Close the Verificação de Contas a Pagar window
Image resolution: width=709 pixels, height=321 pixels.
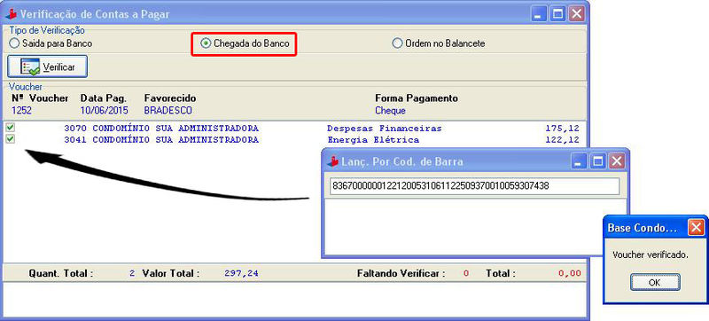pos(577,14)
